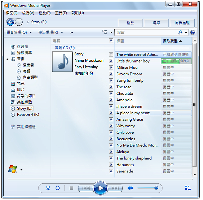Click the Stop playback button
This screenshot has width=203, height=200.
point(71,188)
